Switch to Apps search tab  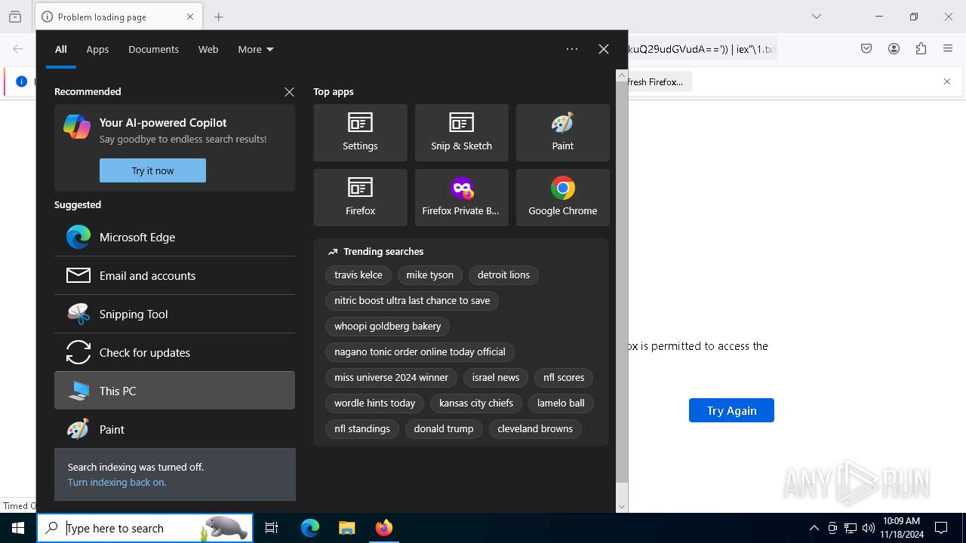(x=97, y=49)
